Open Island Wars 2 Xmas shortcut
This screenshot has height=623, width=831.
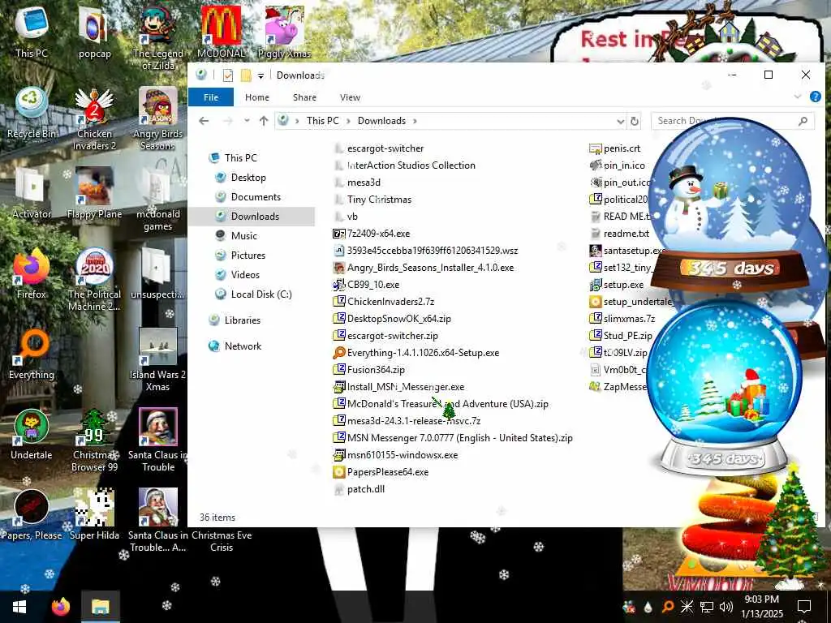158,360
